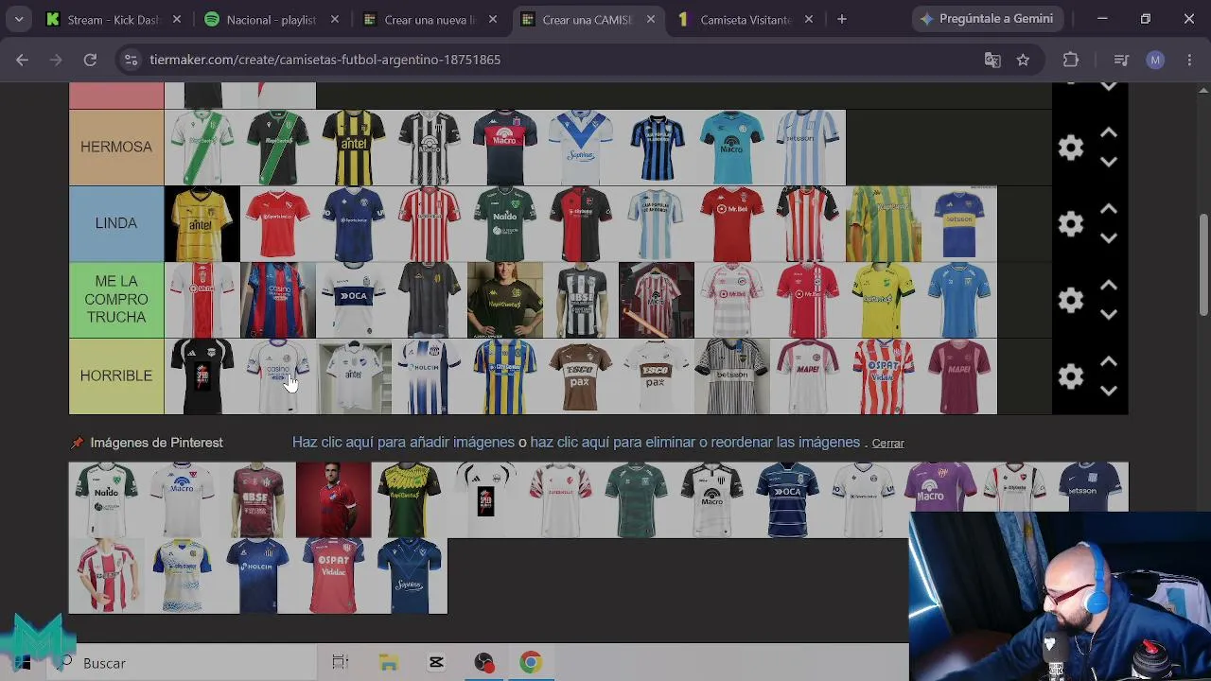Select the navy HOLCIM jersey in image pool
The width and height of the screenshot is (1211, 681).
pos(258,576)
